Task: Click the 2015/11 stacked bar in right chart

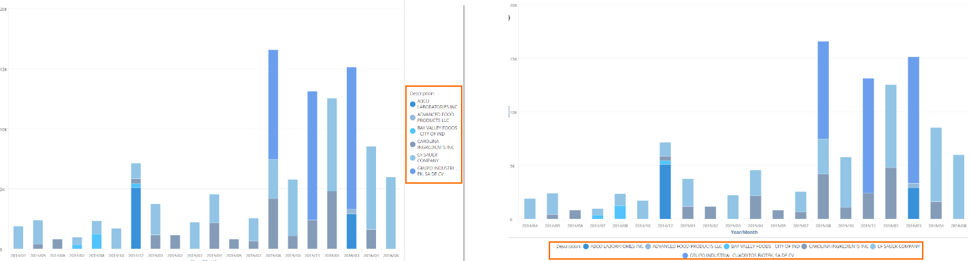Action: (868, 148)
